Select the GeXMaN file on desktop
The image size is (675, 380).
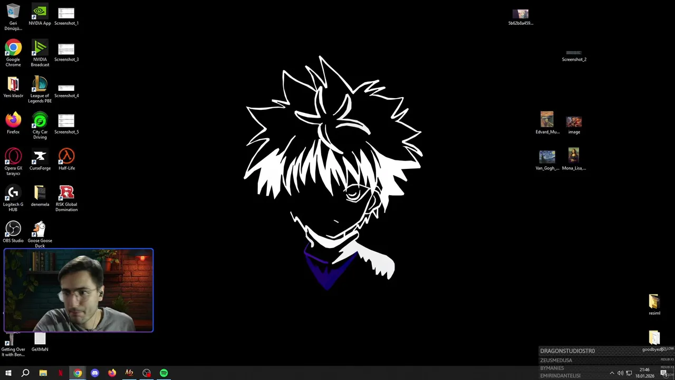(x=40, y=342)
